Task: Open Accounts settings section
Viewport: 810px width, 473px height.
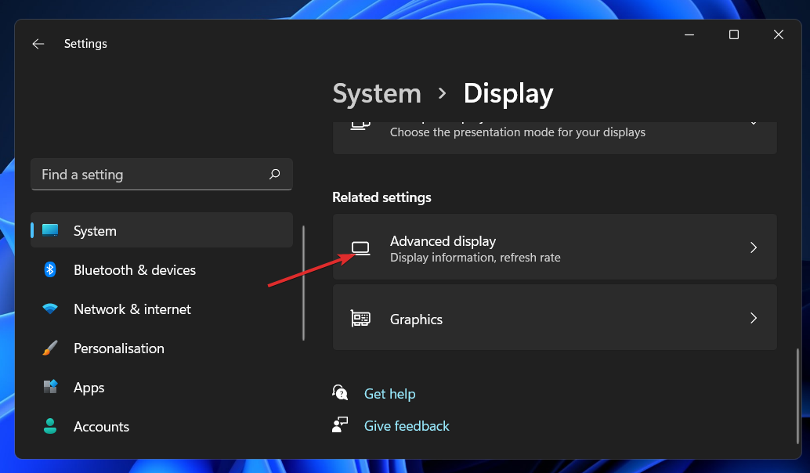Action: pyautogui.click(x=161, y=426)
